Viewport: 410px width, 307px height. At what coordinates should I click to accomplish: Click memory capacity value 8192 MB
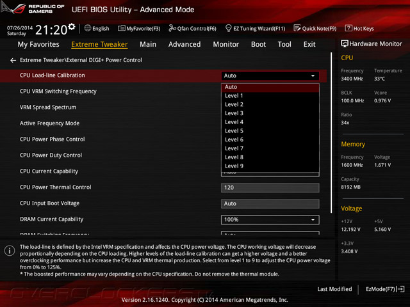tap(350, 187)
